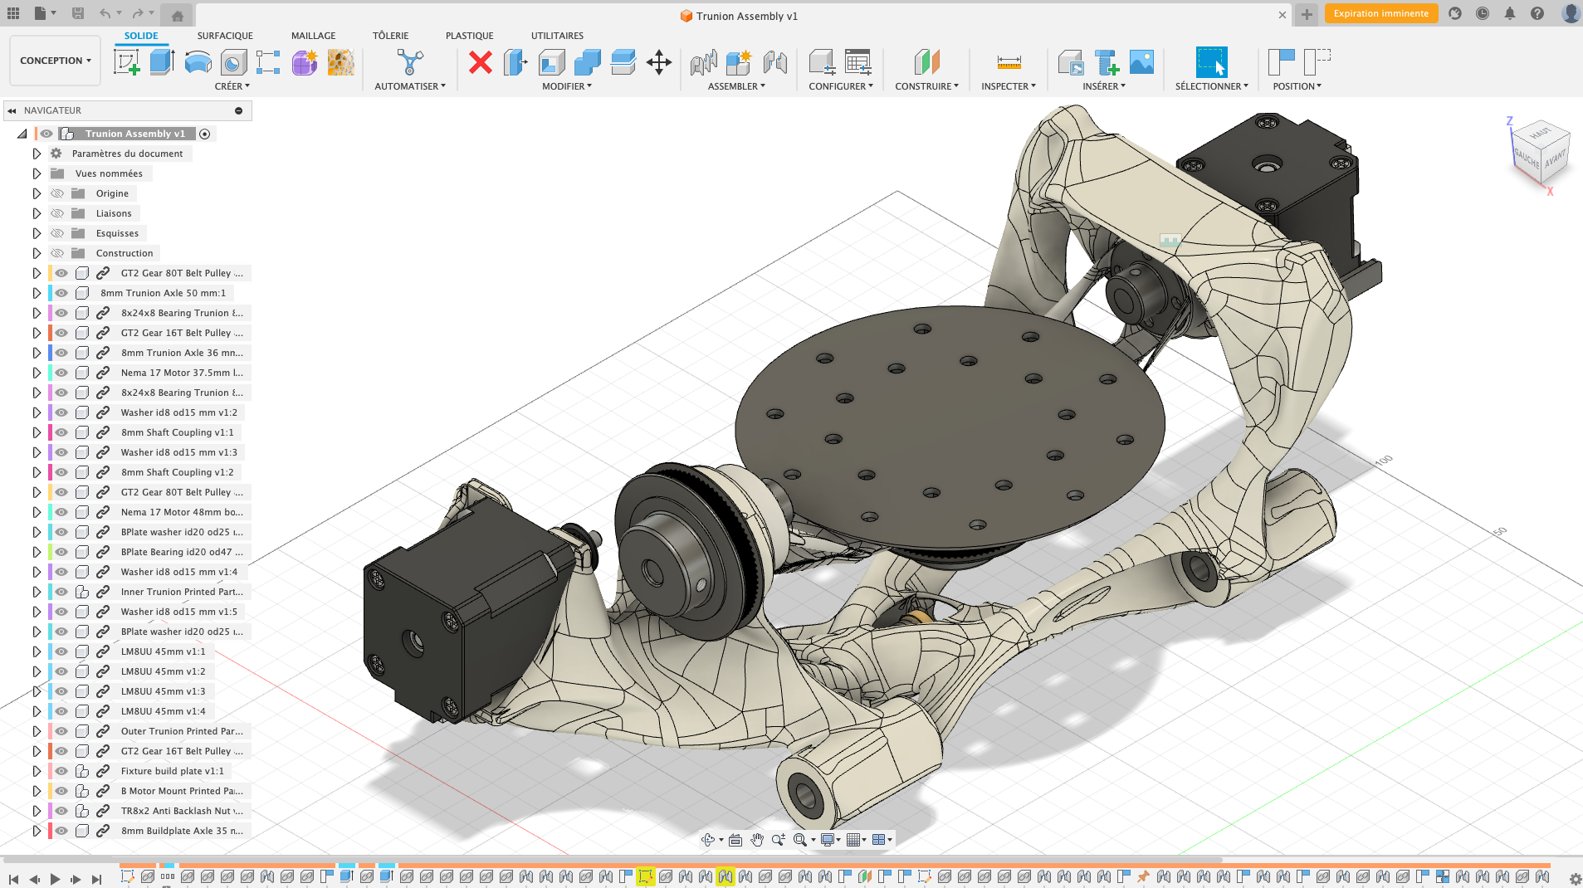
Task: Switch to the MAILLAGE tab
Action: click(x=313, y=35)
